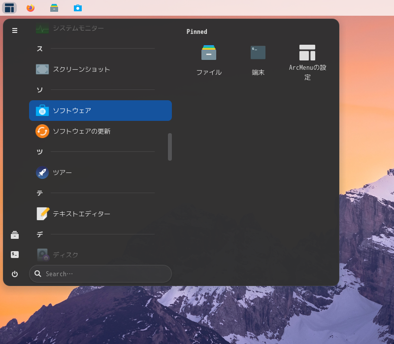
Task: Select スクリーンショット entry label
Action: [81, 69]
